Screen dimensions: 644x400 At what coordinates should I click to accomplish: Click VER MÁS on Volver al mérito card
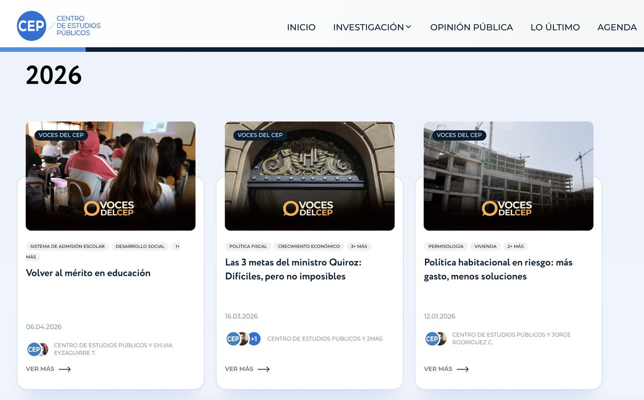tap(48, 369)
